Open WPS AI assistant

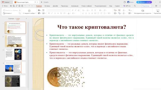pos(127,6)
